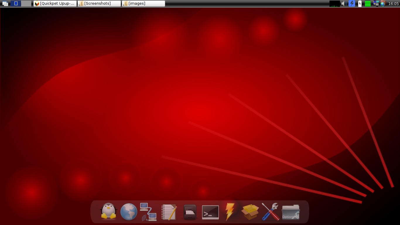Open the penguin icon in the dock
The image size is (400, 225).
click(x=109, y=211)
